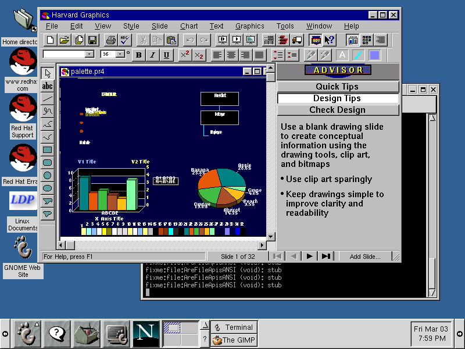Select the ellipse shape tool

pos(48,188)
